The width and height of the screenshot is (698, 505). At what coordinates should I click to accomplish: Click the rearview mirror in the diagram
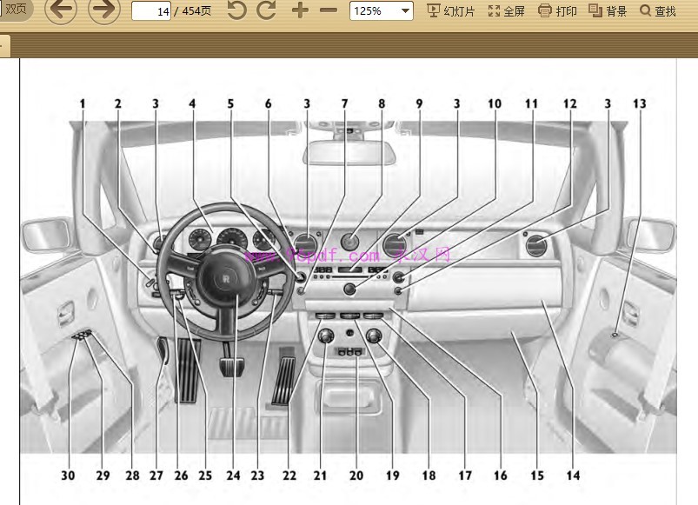click(349, 153)
